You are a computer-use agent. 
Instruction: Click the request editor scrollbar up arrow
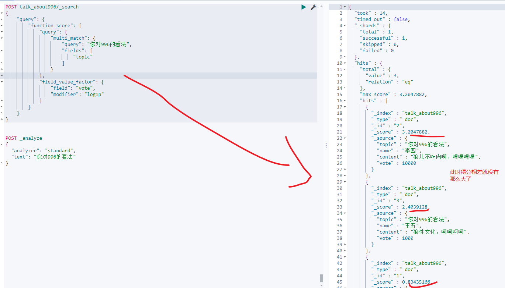tap(321, 6)
